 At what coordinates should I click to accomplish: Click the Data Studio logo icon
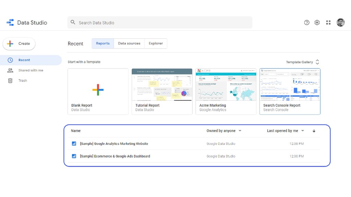(x=10, y=23)
